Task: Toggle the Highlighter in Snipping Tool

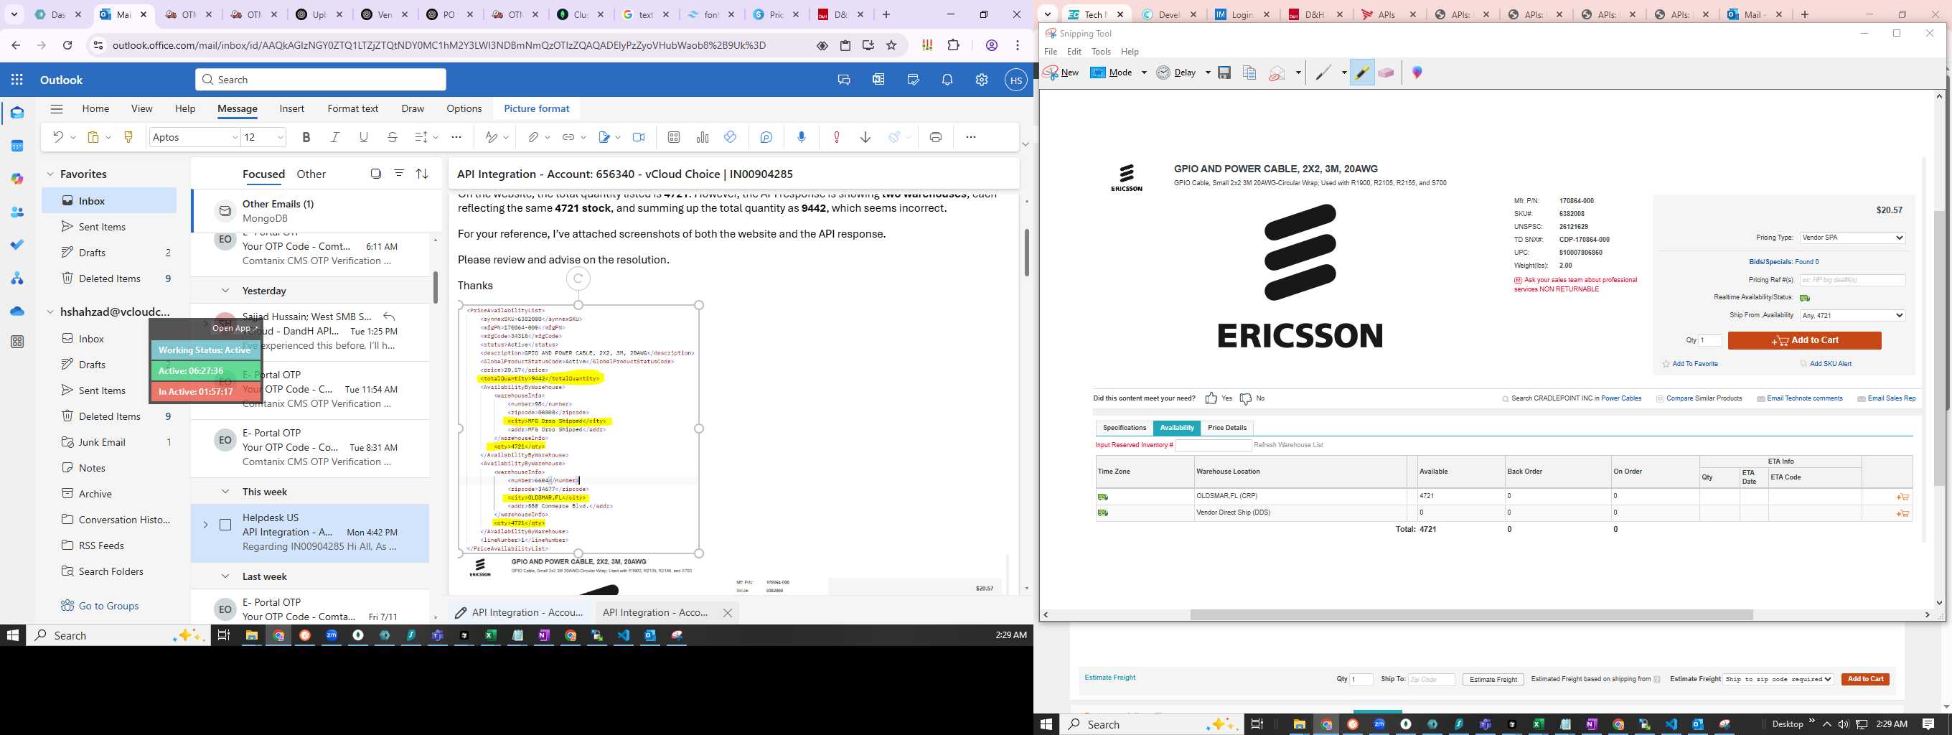Action: click(1361, 72)
